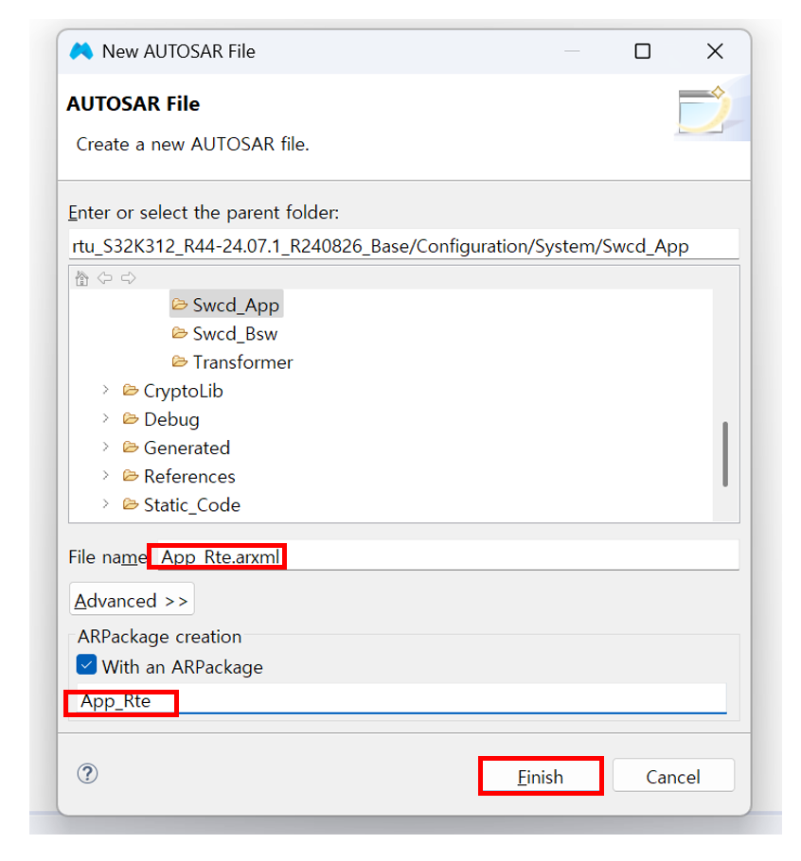Uncheck the With an ARPackage checkbox

tap(87, 666)
